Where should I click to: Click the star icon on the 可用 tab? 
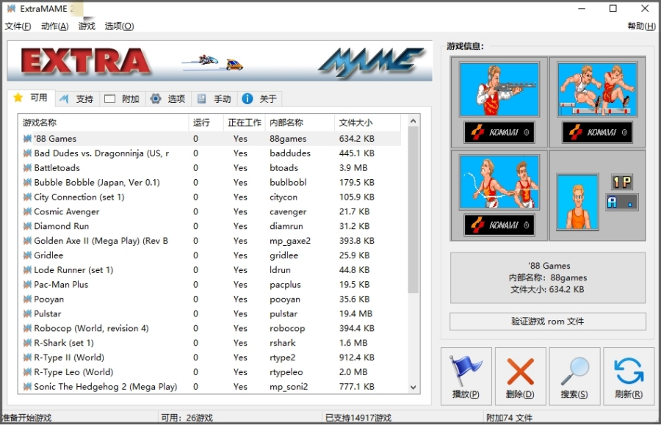click(x=19, y=98)
